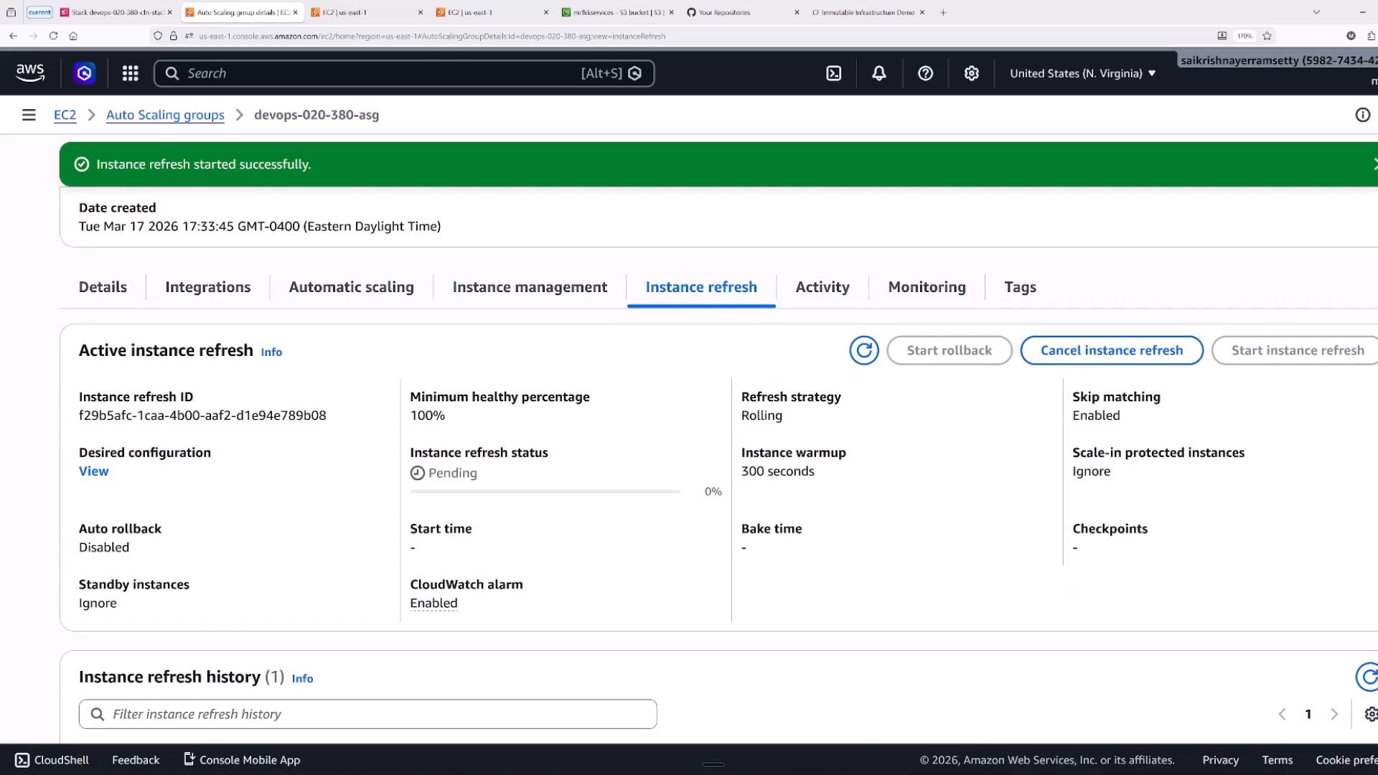
Task: View the desired configuration link
Action: [94, 471]
